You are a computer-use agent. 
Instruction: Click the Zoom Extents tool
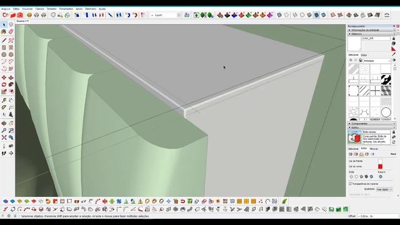(4, 137)
